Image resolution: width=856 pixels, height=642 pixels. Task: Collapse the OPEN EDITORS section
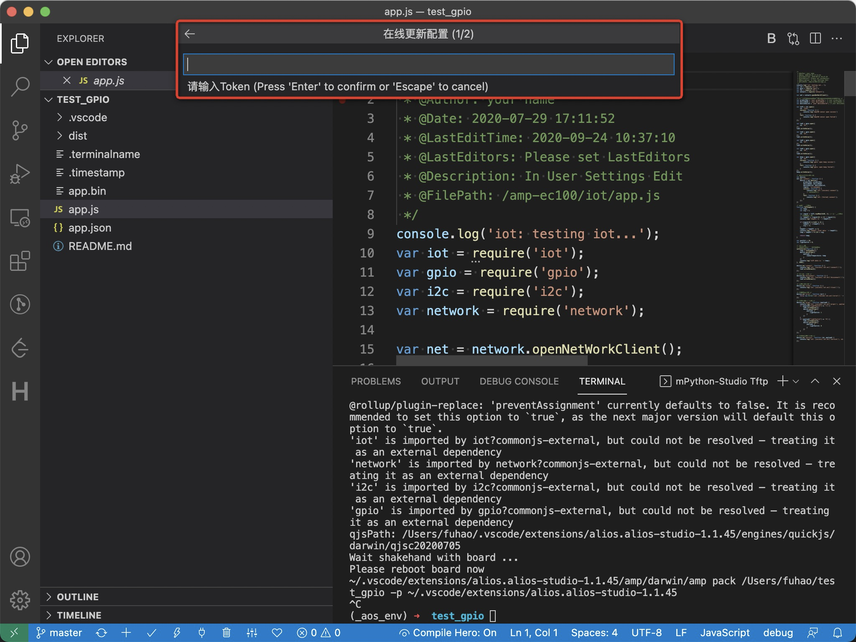[x=49, y=62]
